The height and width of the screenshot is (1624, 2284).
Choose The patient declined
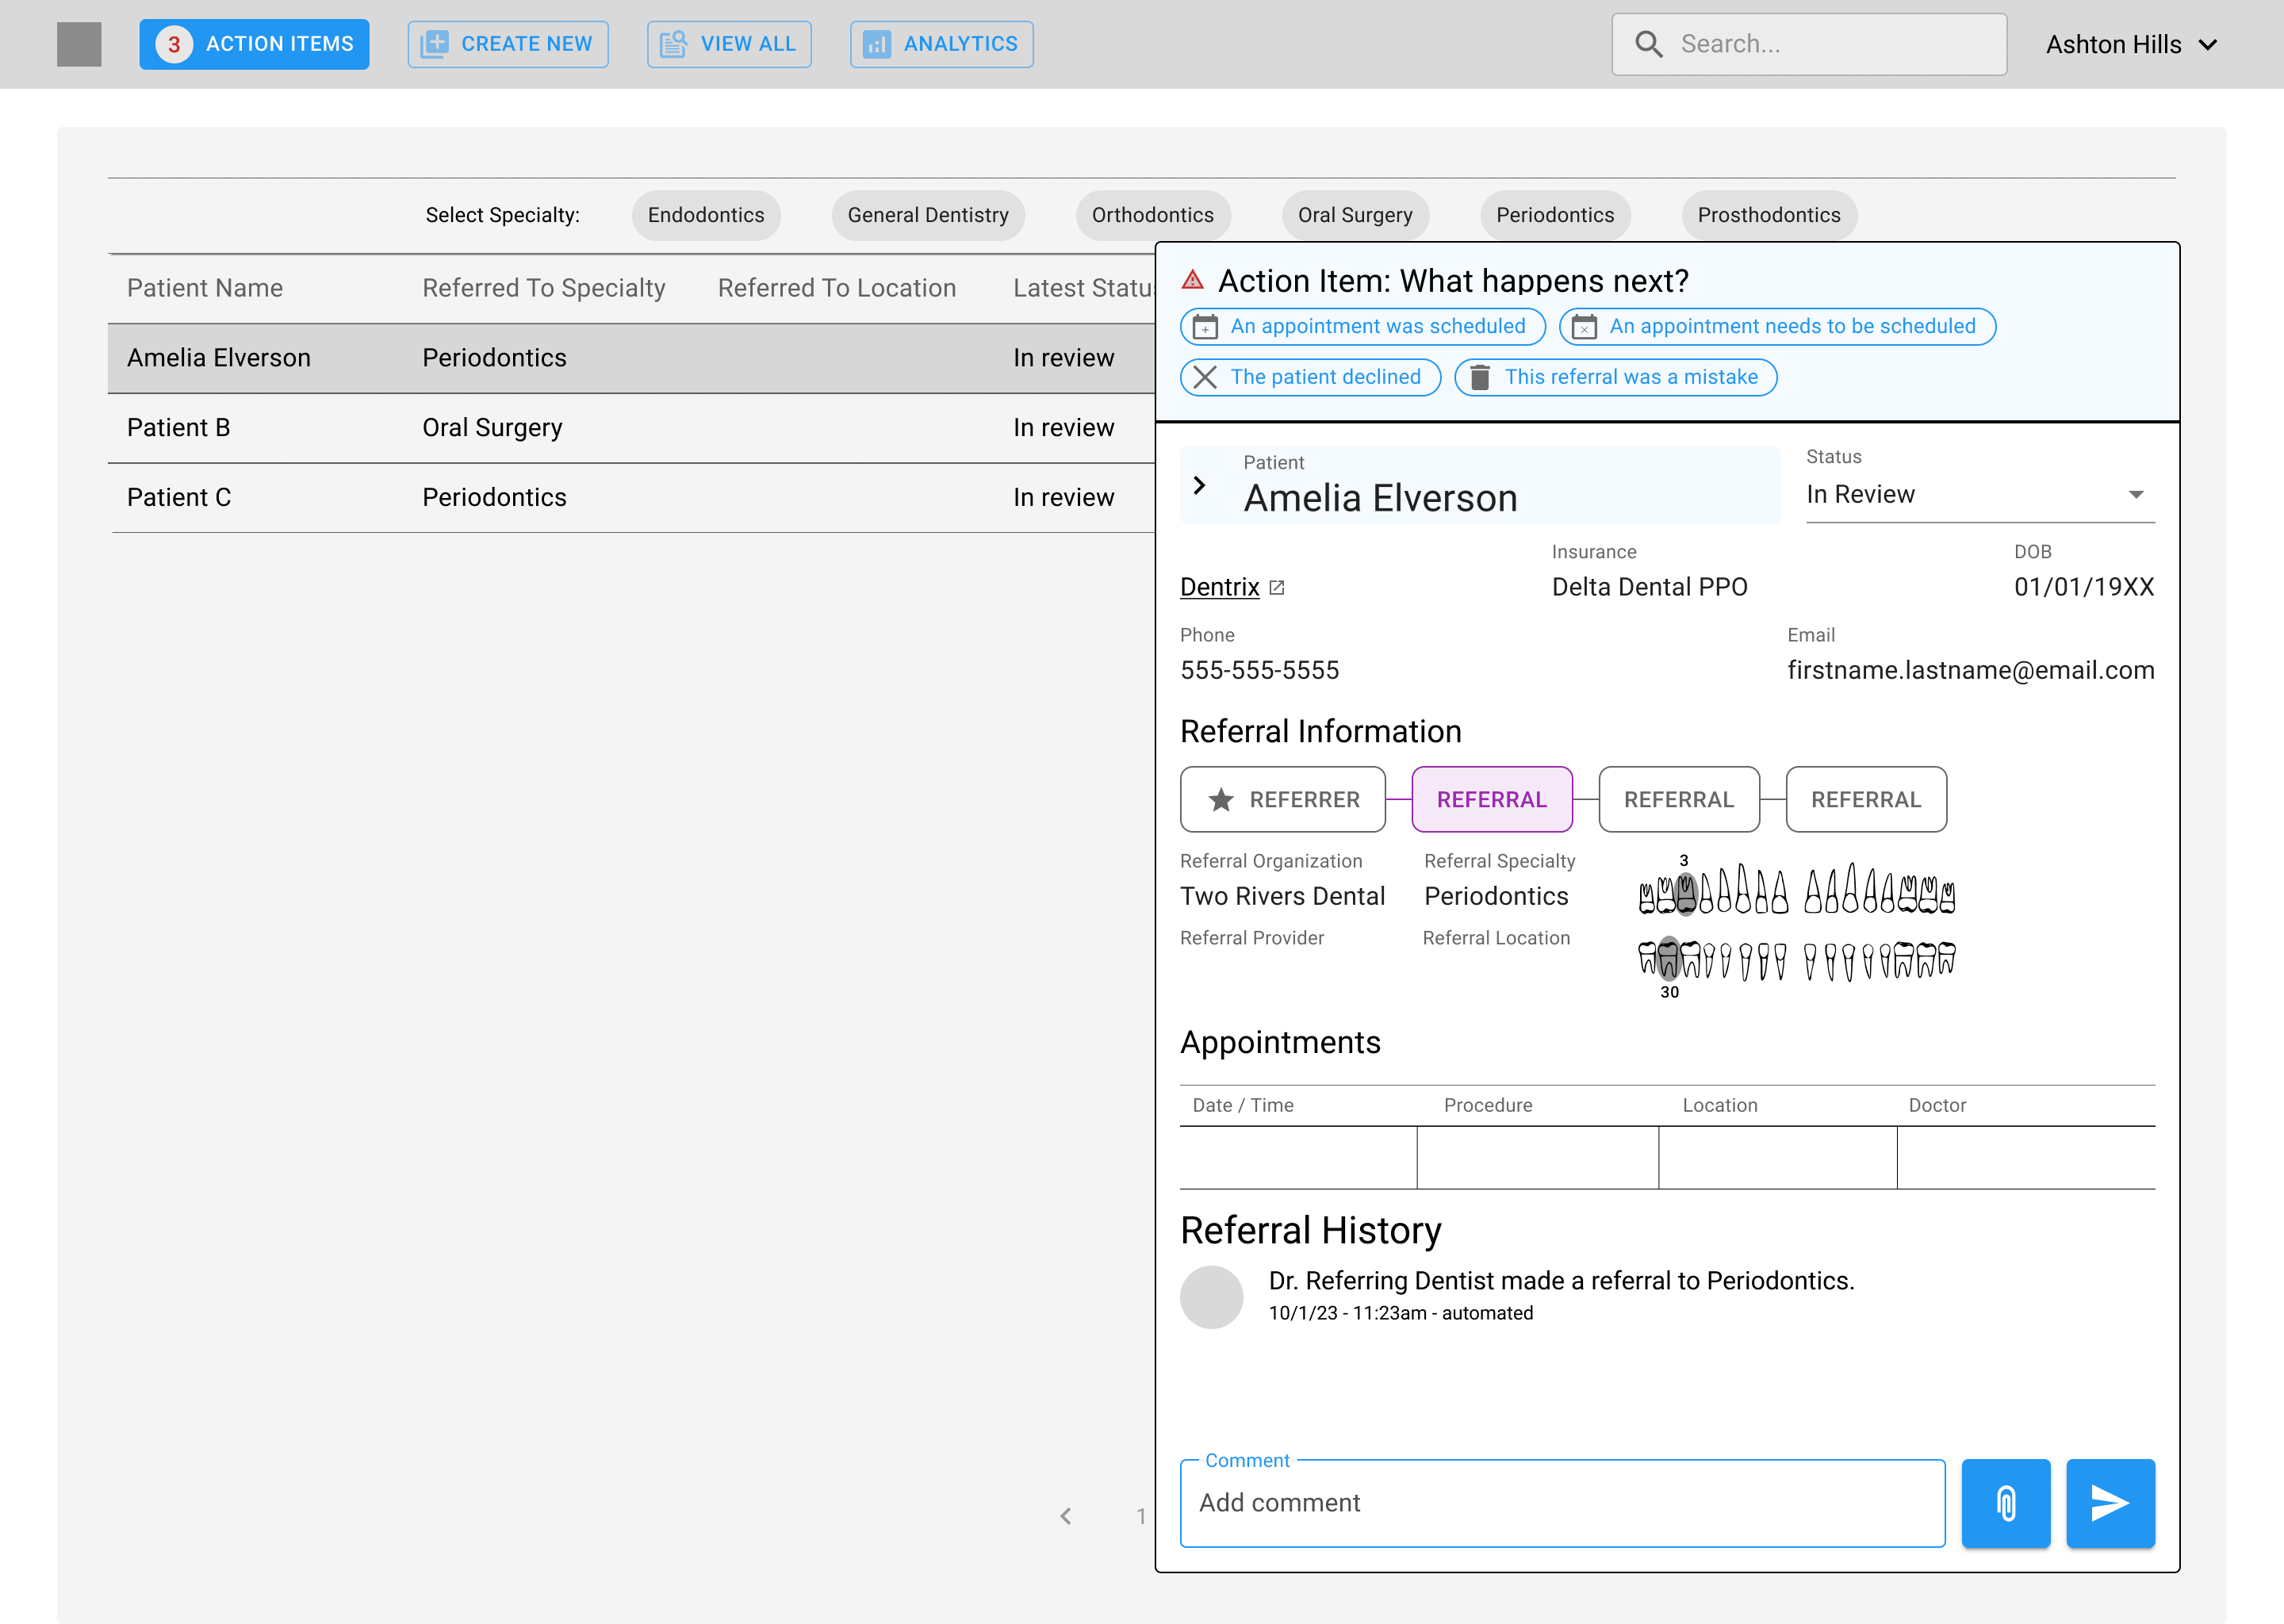(x=1310, y=377)
